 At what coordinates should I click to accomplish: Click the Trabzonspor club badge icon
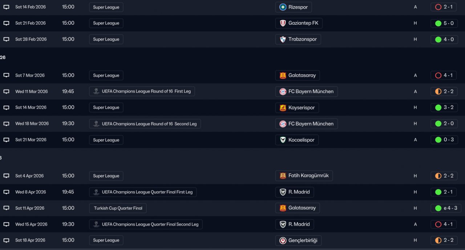coord(283,39)
